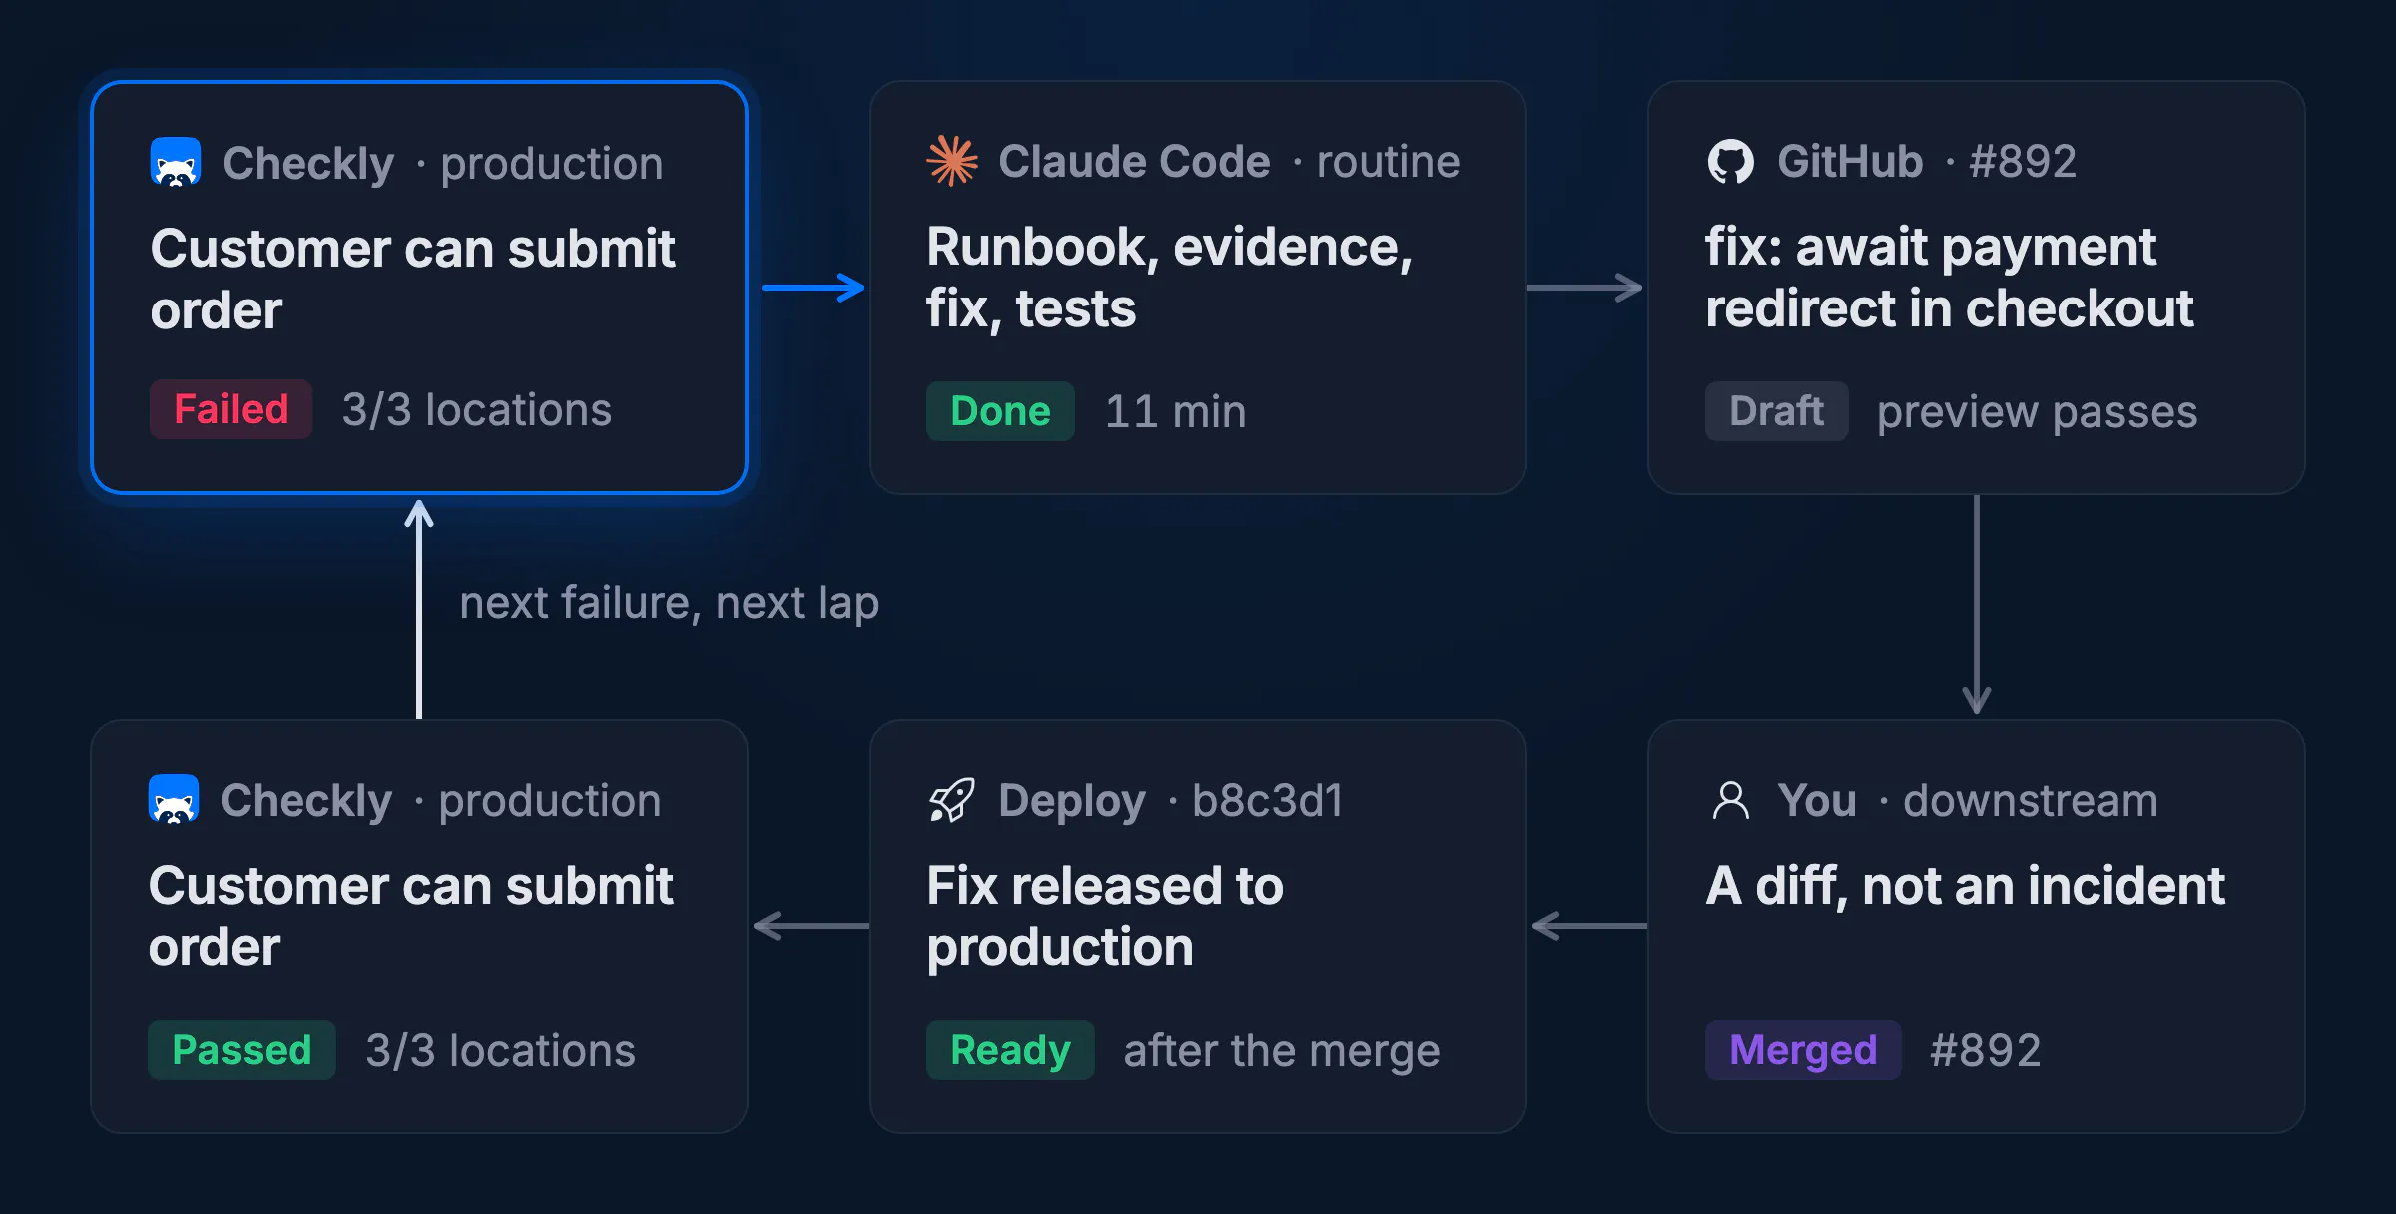This screenshot has width=2396, height=1214.
Task: Click 'Customer can submit order' in the Passed card
Action: 410,916
